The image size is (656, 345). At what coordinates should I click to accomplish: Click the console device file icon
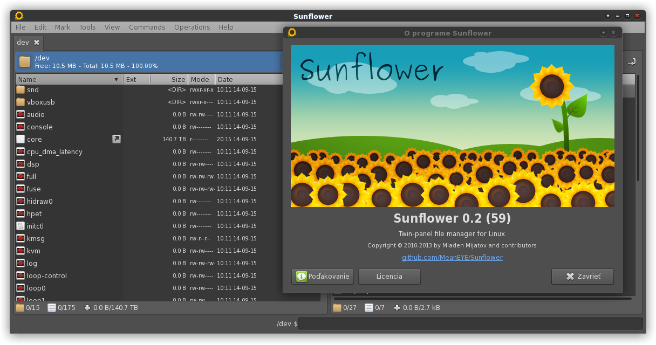[20, 127]
